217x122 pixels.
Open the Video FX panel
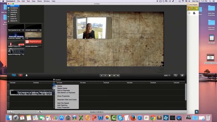(x=13, y=14)
